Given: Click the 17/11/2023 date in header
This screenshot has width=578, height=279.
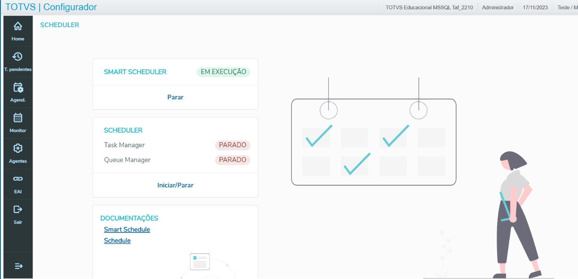Looking at the screenshot, I should click(535, 7).
